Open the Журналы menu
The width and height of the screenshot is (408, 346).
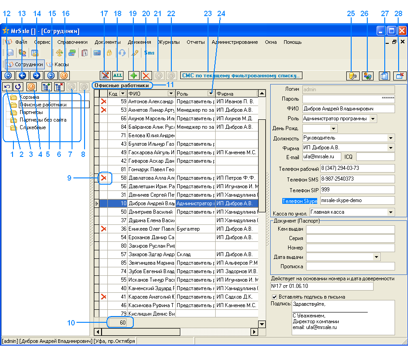point(169,42)
